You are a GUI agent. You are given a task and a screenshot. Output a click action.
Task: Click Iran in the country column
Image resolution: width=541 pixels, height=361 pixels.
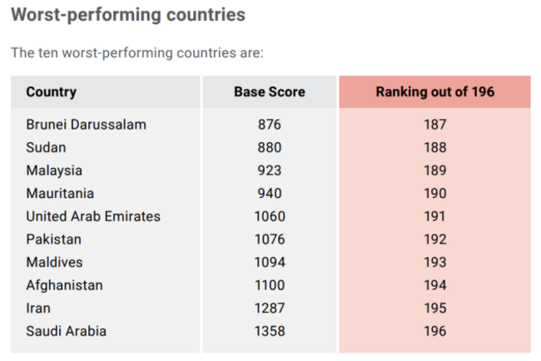38,308
